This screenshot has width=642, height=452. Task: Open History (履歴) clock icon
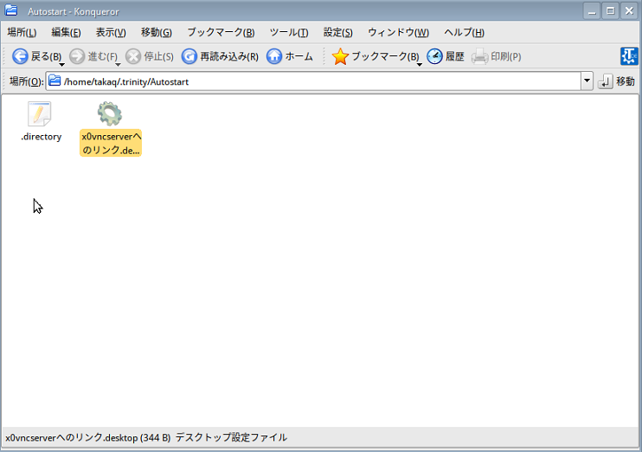click(x=435, y=56)
